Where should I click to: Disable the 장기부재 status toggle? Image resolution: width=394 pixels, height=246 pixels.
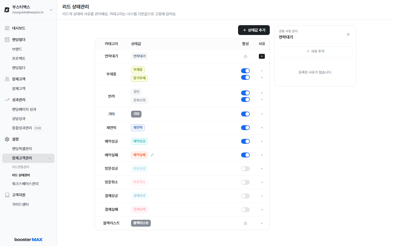click(245, 77)
